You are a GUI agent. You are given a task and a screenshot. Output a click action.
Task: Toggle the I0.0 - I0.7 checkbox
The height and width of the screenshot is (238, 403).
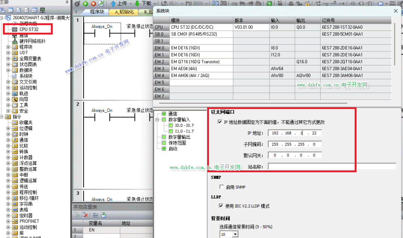pos(171,125)
